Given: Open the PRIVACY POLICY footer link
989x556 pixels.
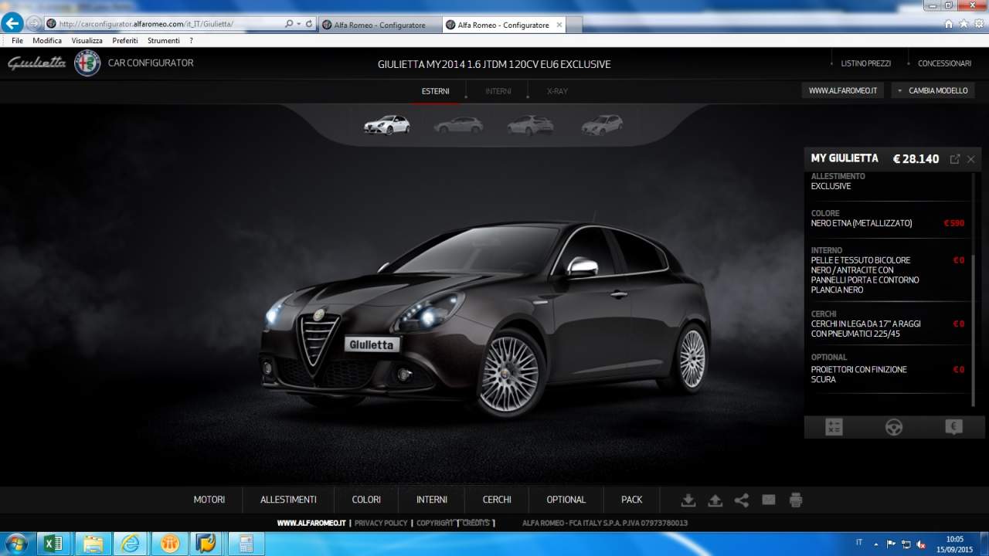Looking at the screenshot, I should (x=381, y=523).
